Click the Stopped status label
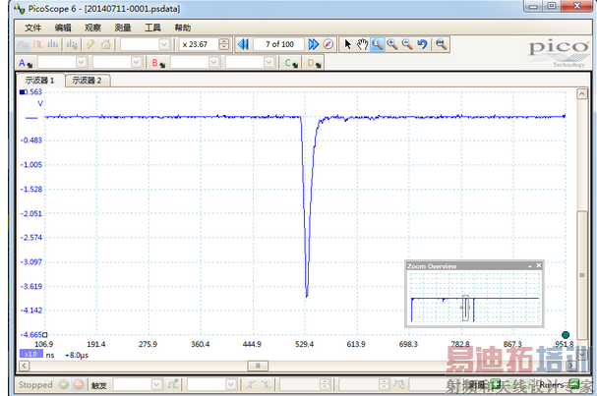The image size is (597, 396). coord(35,384)
